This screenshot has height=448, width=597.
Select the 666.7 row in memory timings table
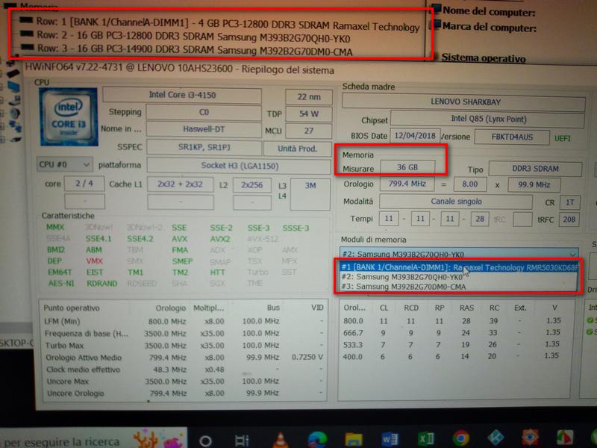pyautogui.click(x=453, y=332)
